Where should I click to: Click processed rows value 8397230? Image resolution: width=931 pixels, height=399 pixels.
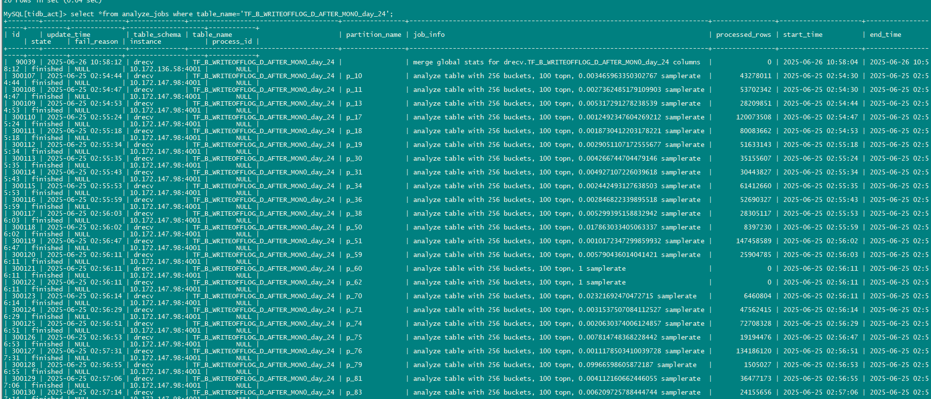click(757, 227)
